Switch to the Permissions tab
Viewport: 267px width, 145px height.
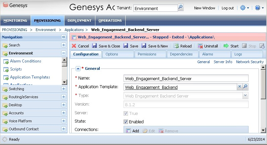pos(150,54)
